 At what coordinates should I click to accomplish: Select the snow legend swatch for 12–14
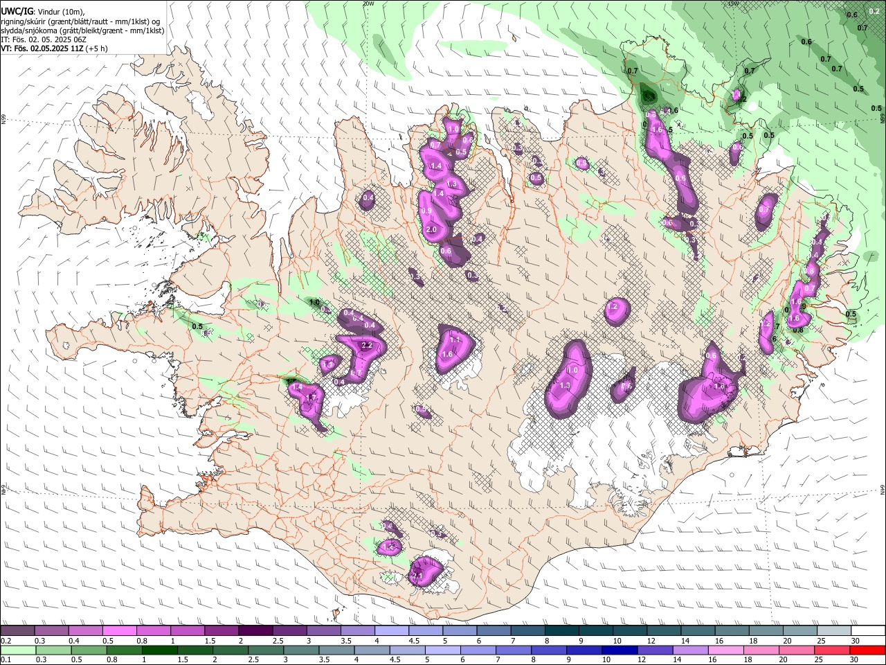tap(663, 631)
